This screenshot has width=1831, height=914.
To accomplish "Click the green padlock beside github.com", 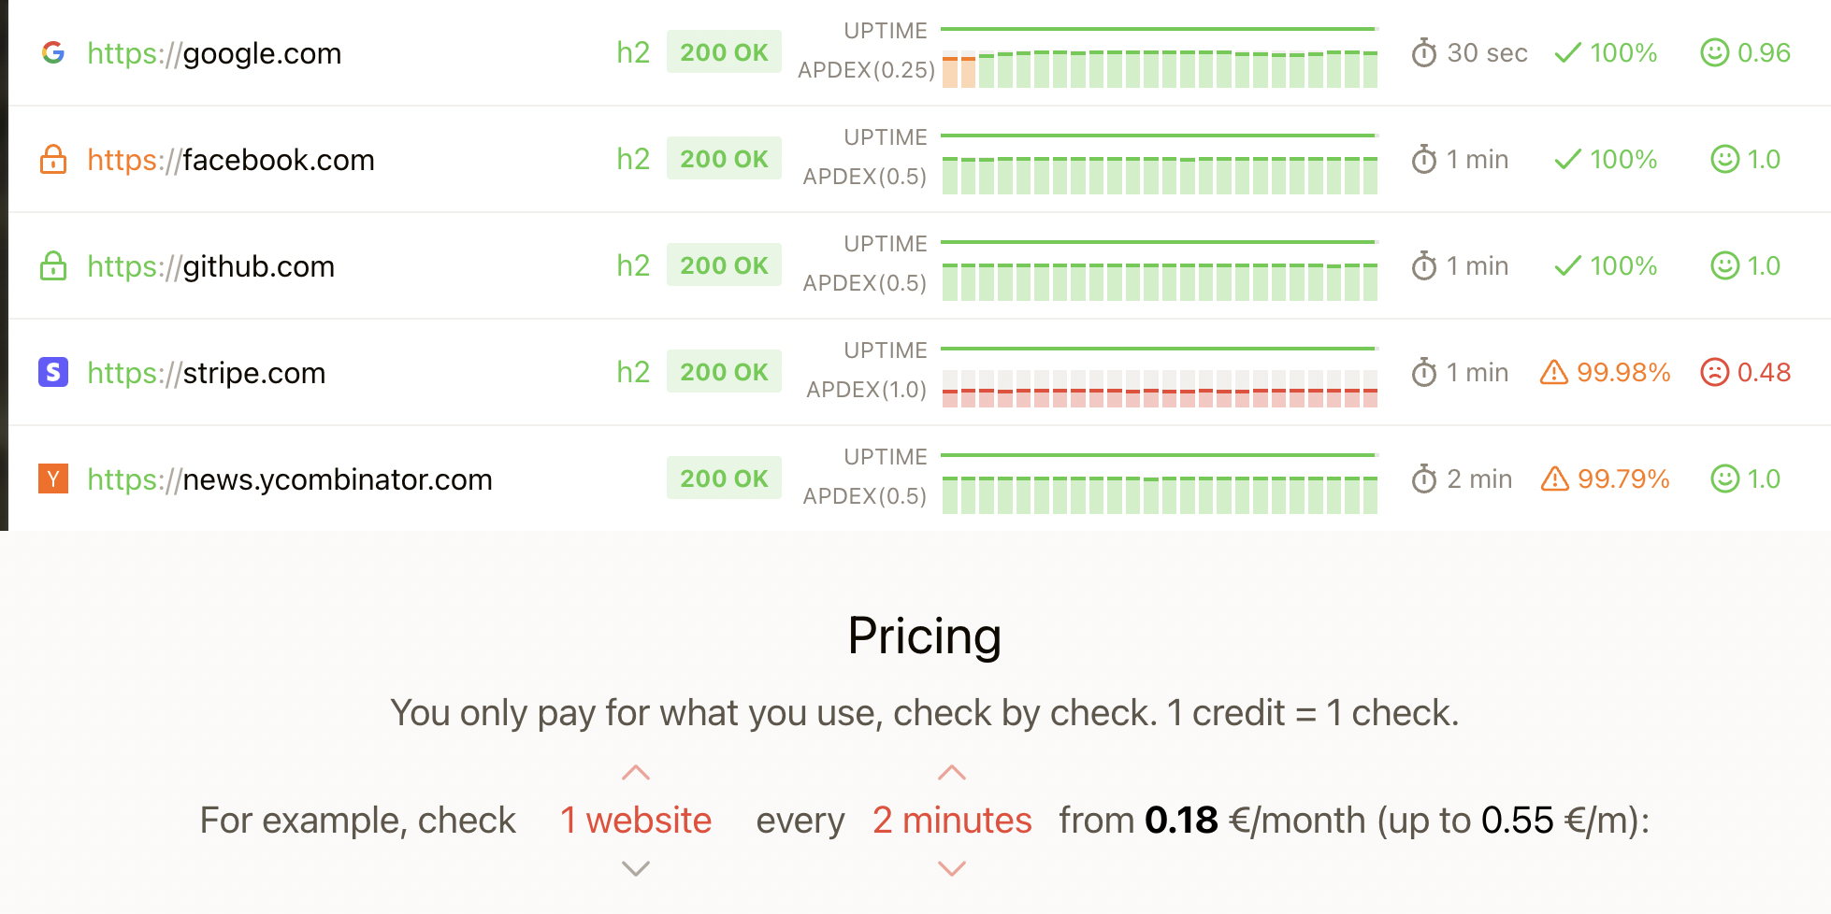I will [53, 266].
